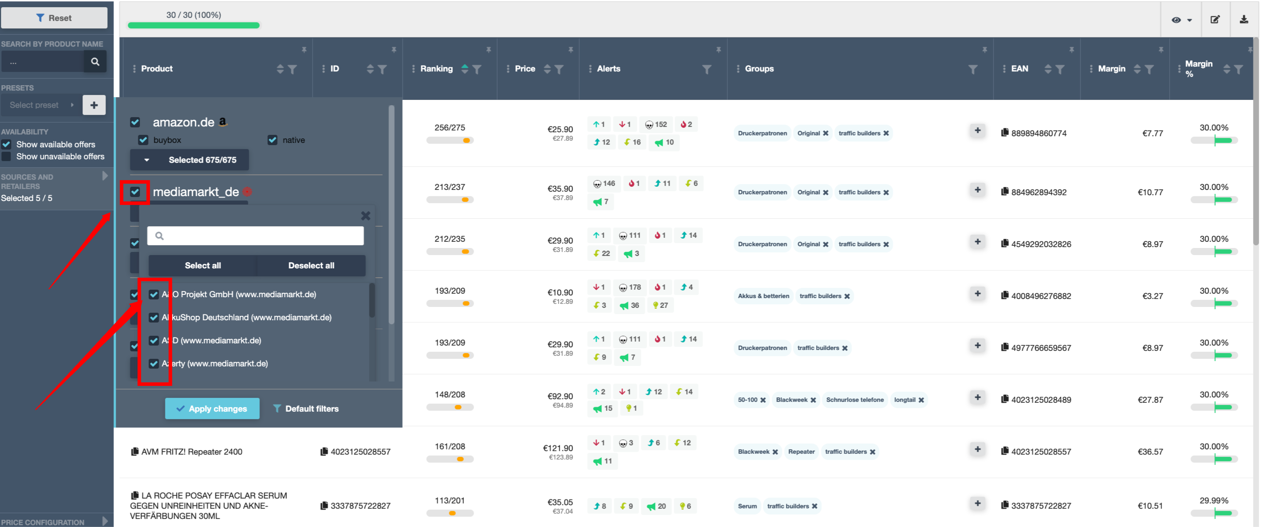This screenshot has width=1264, height=527.
Task: Sort by the EAN column
Action: coord(1047,69)
